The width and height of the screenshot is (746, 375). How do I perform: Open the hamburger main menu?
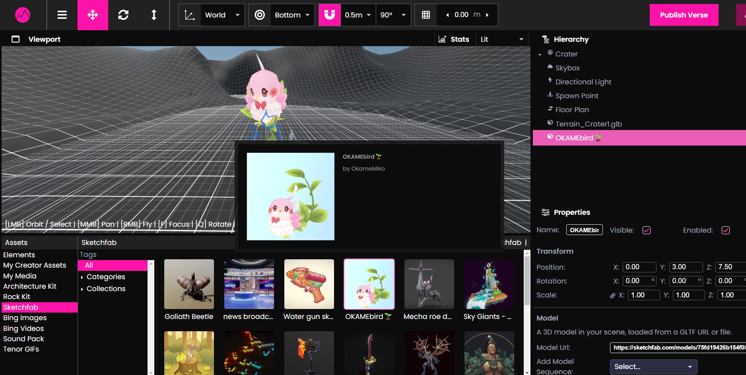tap(62, 15)
